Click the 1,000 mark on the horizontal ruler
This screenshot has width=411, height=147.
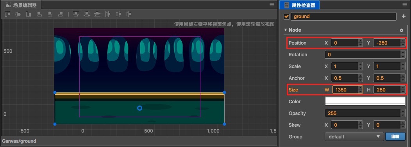[213, 131]
